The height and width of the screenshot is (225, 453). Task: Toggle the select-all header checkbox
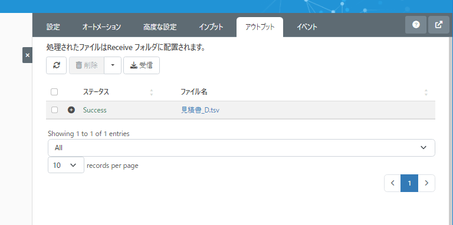[x=54, y=92]
